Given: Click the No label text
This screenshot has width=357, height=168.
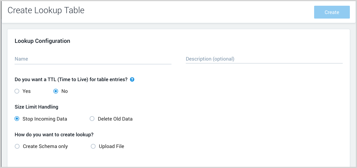Looking at the screenshot, I should 64,91.
